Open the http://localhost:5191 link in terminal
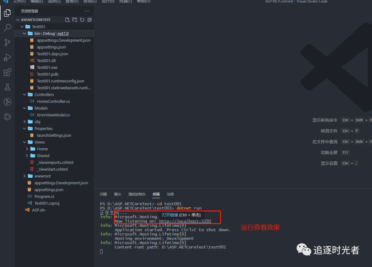This screenshot has width=372, height=267. tap(185, 221)
